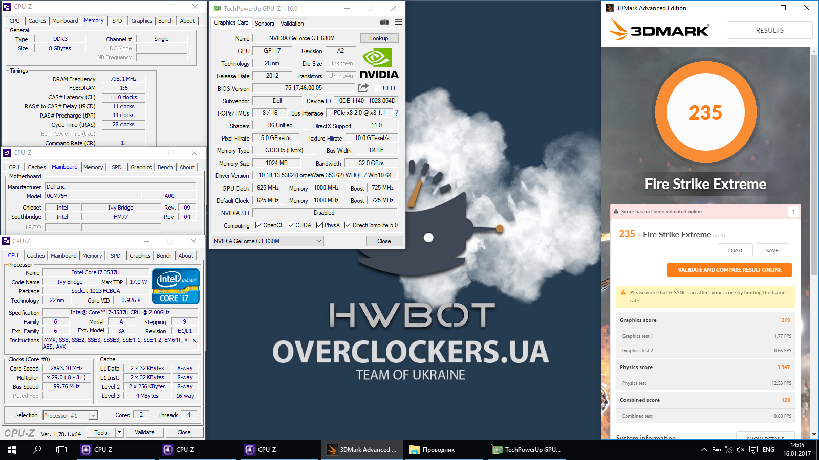819x460 pixels.
Task: Click the CPU-Z Tools button
Action: [101, 432]
